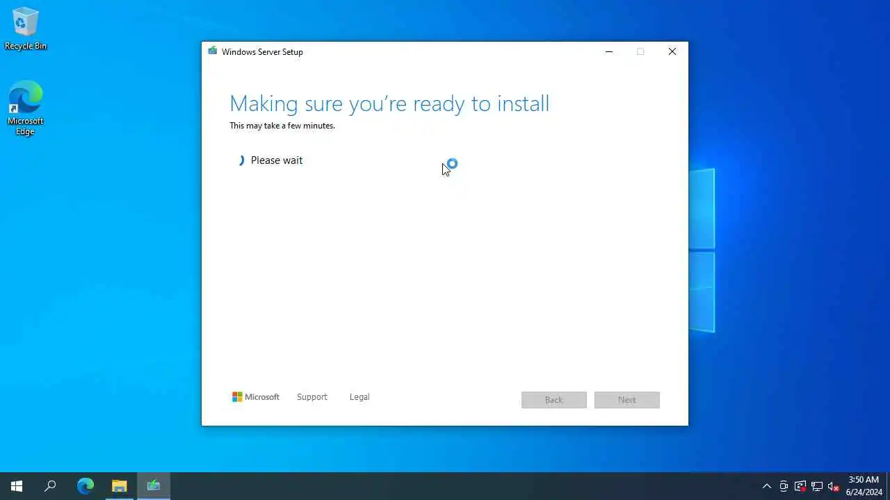Select the Microsoft Edge desktop shortcut
890x500 pixels.
click(x=26, y=108)
